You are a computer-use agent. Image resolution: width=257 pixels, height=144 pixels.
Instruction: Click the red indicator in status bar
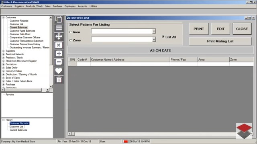pos(126,141)
